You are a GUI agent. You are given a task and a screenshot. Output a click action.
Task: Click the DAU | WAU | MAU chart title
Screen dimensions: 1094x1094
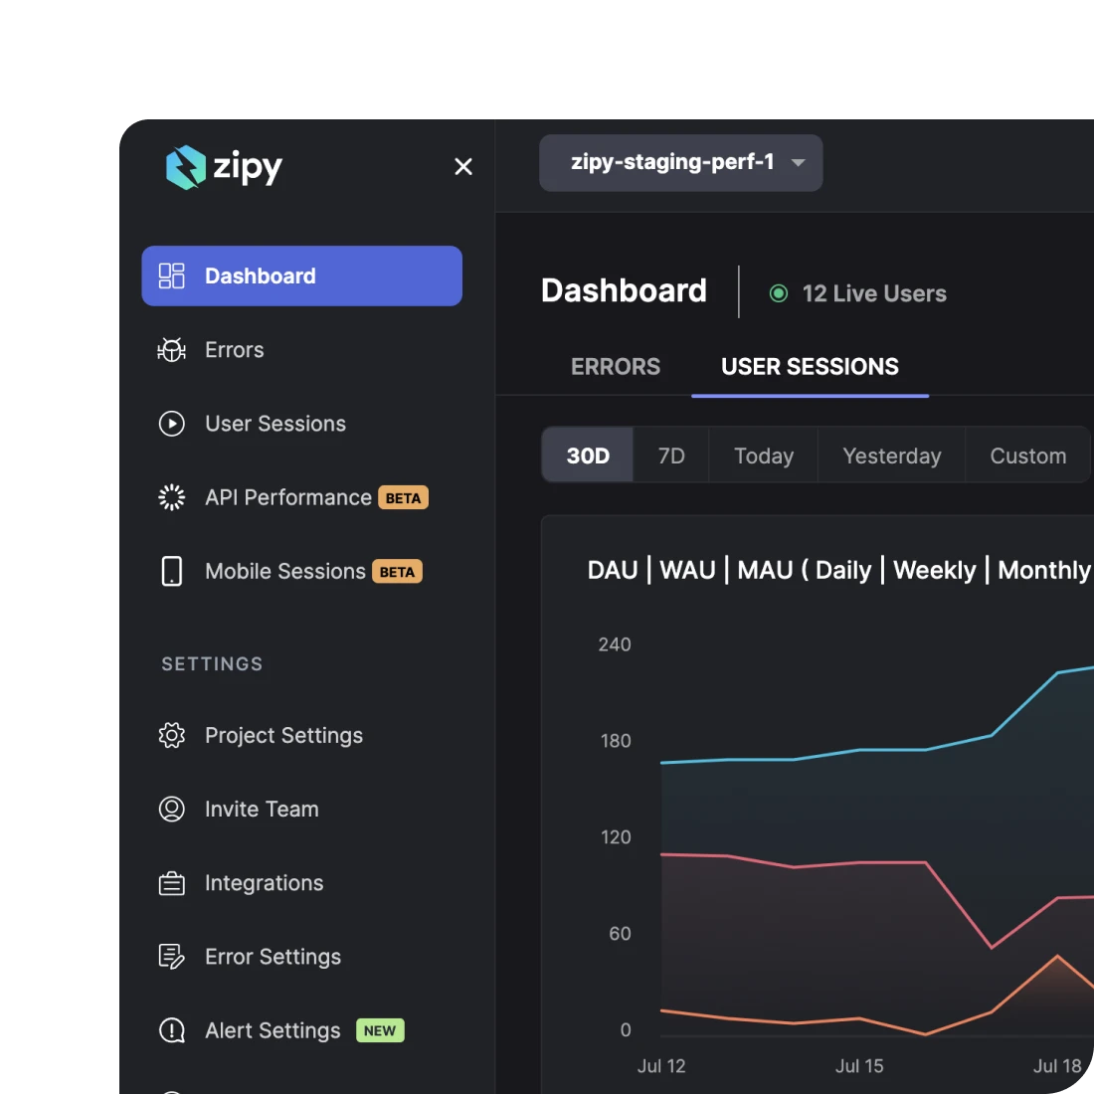pos(840,570)
